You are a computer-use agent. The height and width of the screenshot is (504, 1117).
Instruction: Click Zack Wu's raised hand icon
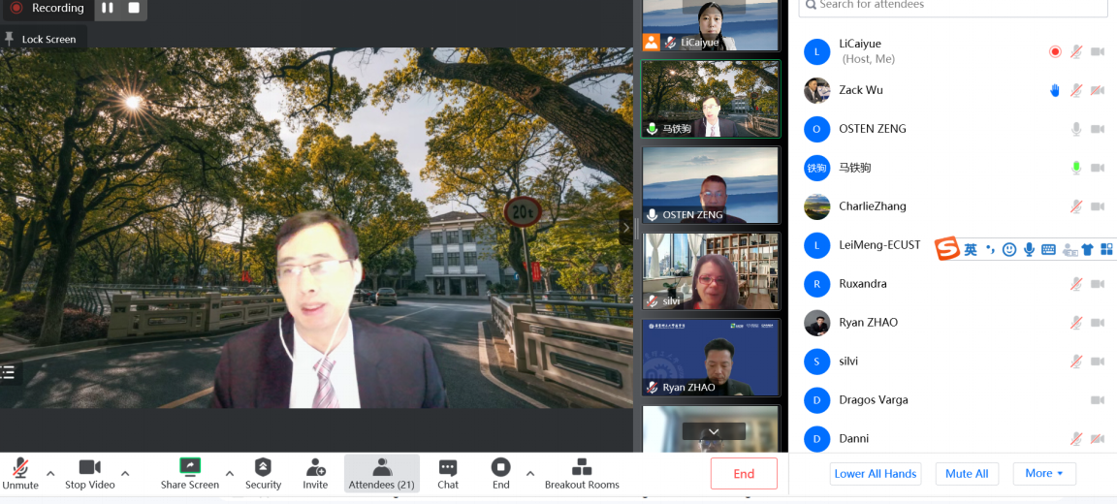tap(1055, 90)
